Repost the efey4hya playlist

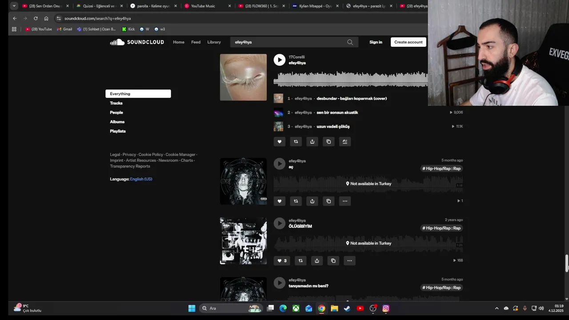296,142
